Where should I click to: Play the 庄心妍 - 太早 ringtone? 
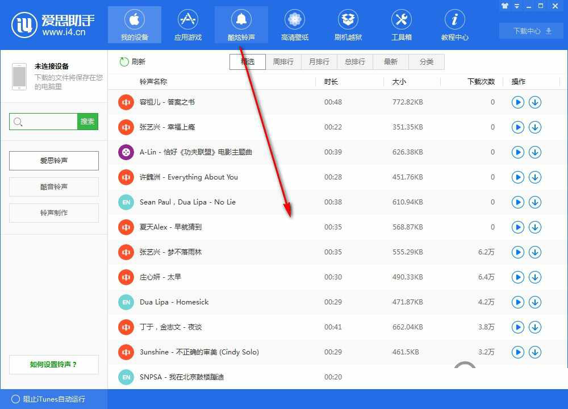tap(517, 277)
